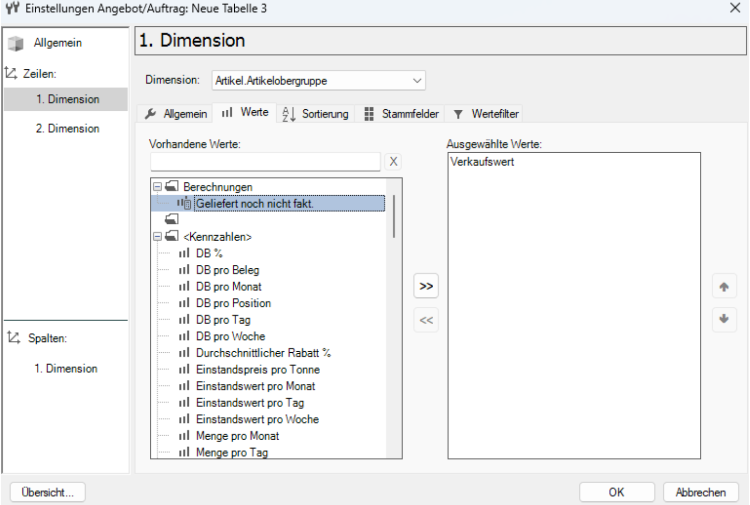
Task: Open the Stammfelder tab
Action: (401, 114)
